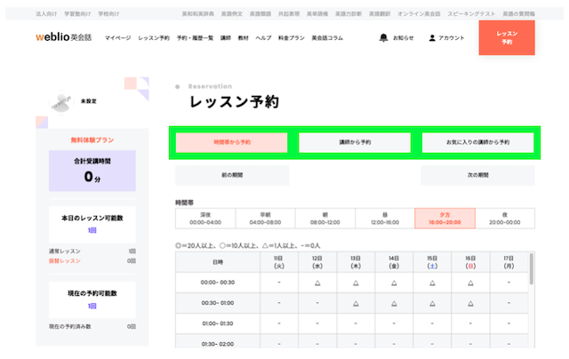
Task: Select 講師 in the navigation bar
Action: point(226,37)
